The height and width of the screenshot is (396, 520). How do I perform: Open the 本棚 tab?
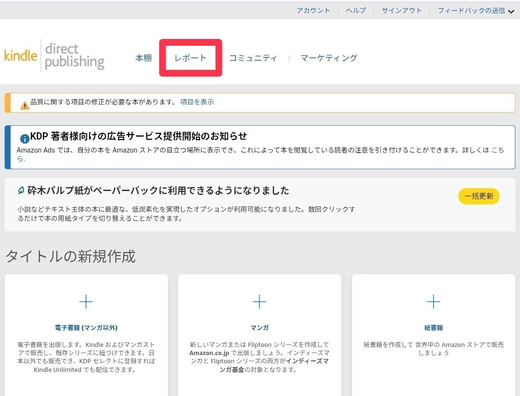[143, 58]
